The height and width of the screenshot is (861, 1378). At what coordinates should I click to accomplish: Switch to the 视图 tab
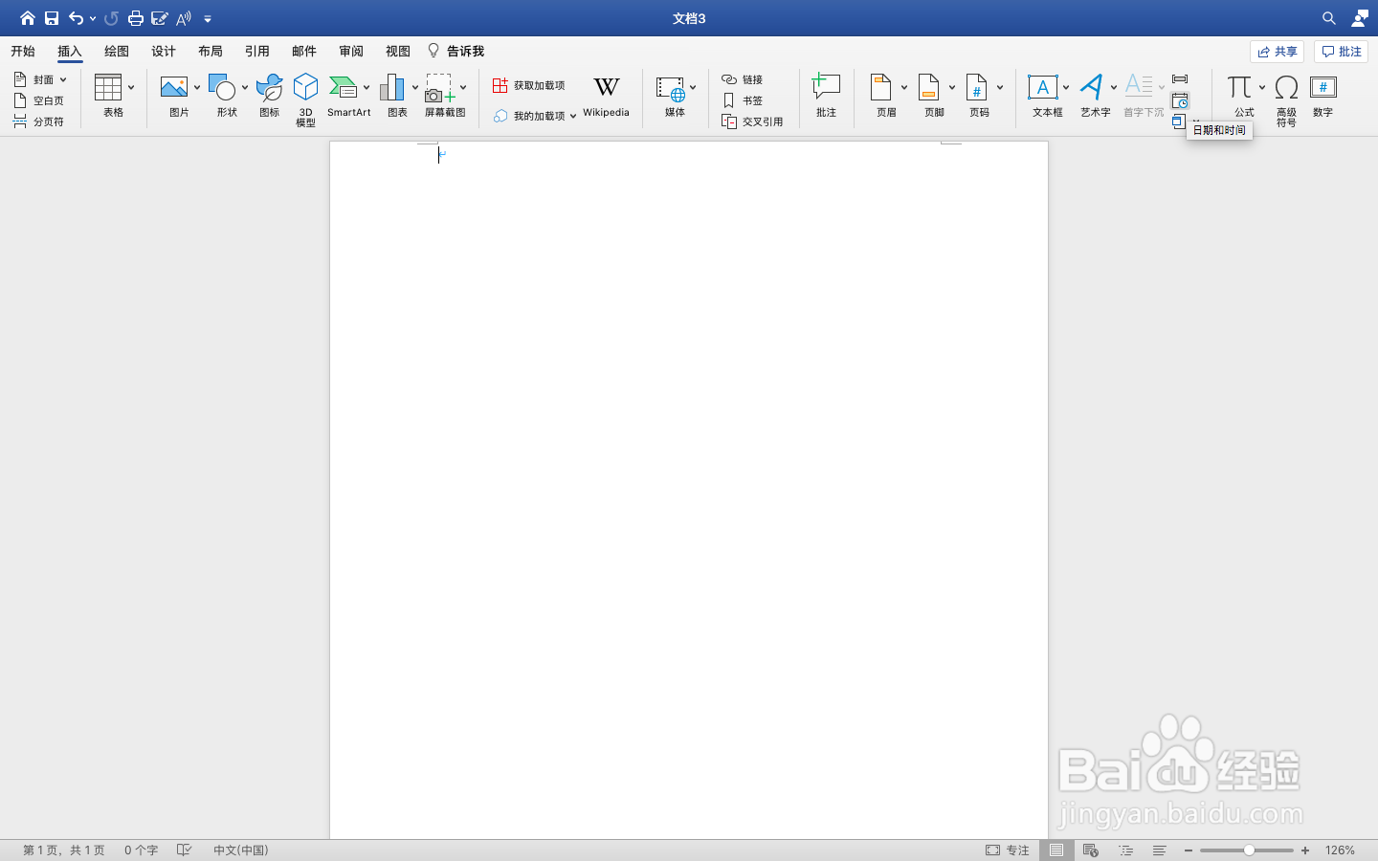tap(398, 52)
